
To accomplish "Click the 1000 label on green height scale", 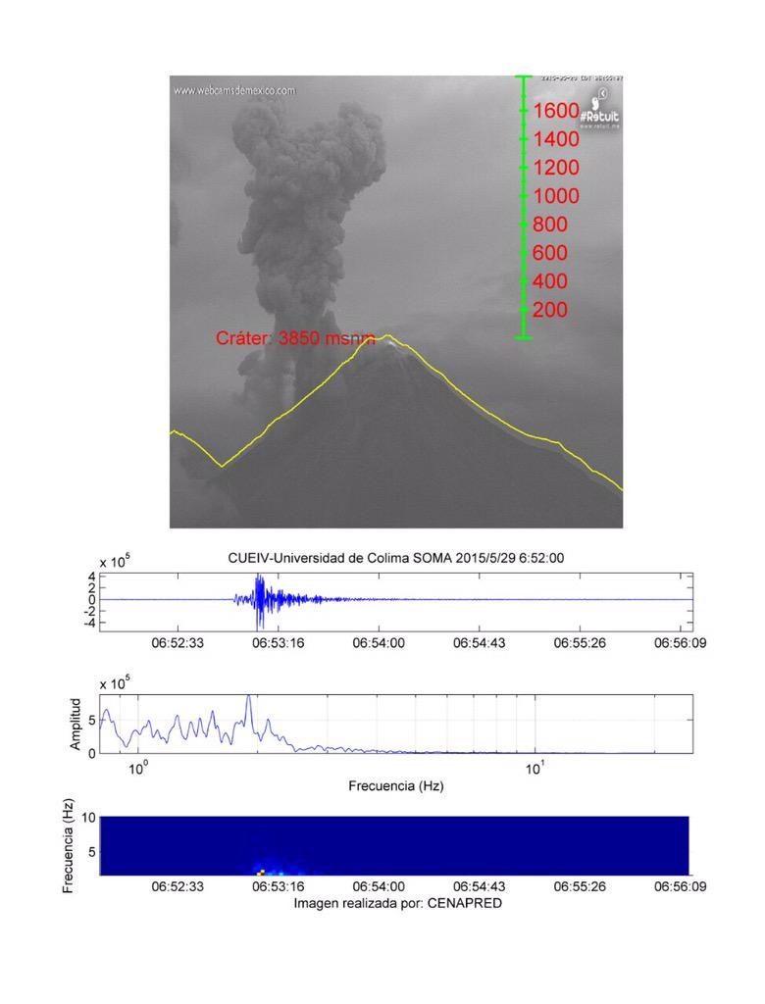I will (555, 196).
